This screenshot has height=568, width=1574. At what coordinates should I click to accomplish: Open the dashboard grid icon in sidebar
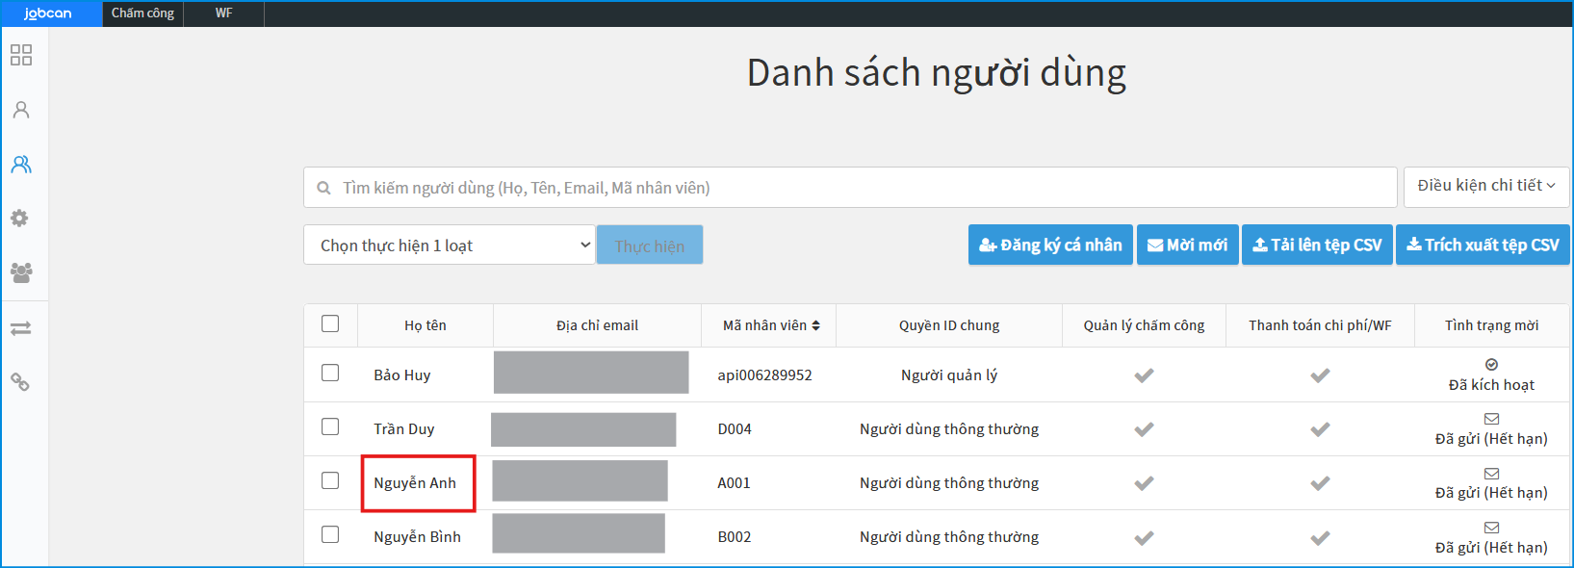[x=21, y=55]
